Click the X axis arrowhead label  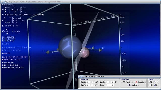103,48
